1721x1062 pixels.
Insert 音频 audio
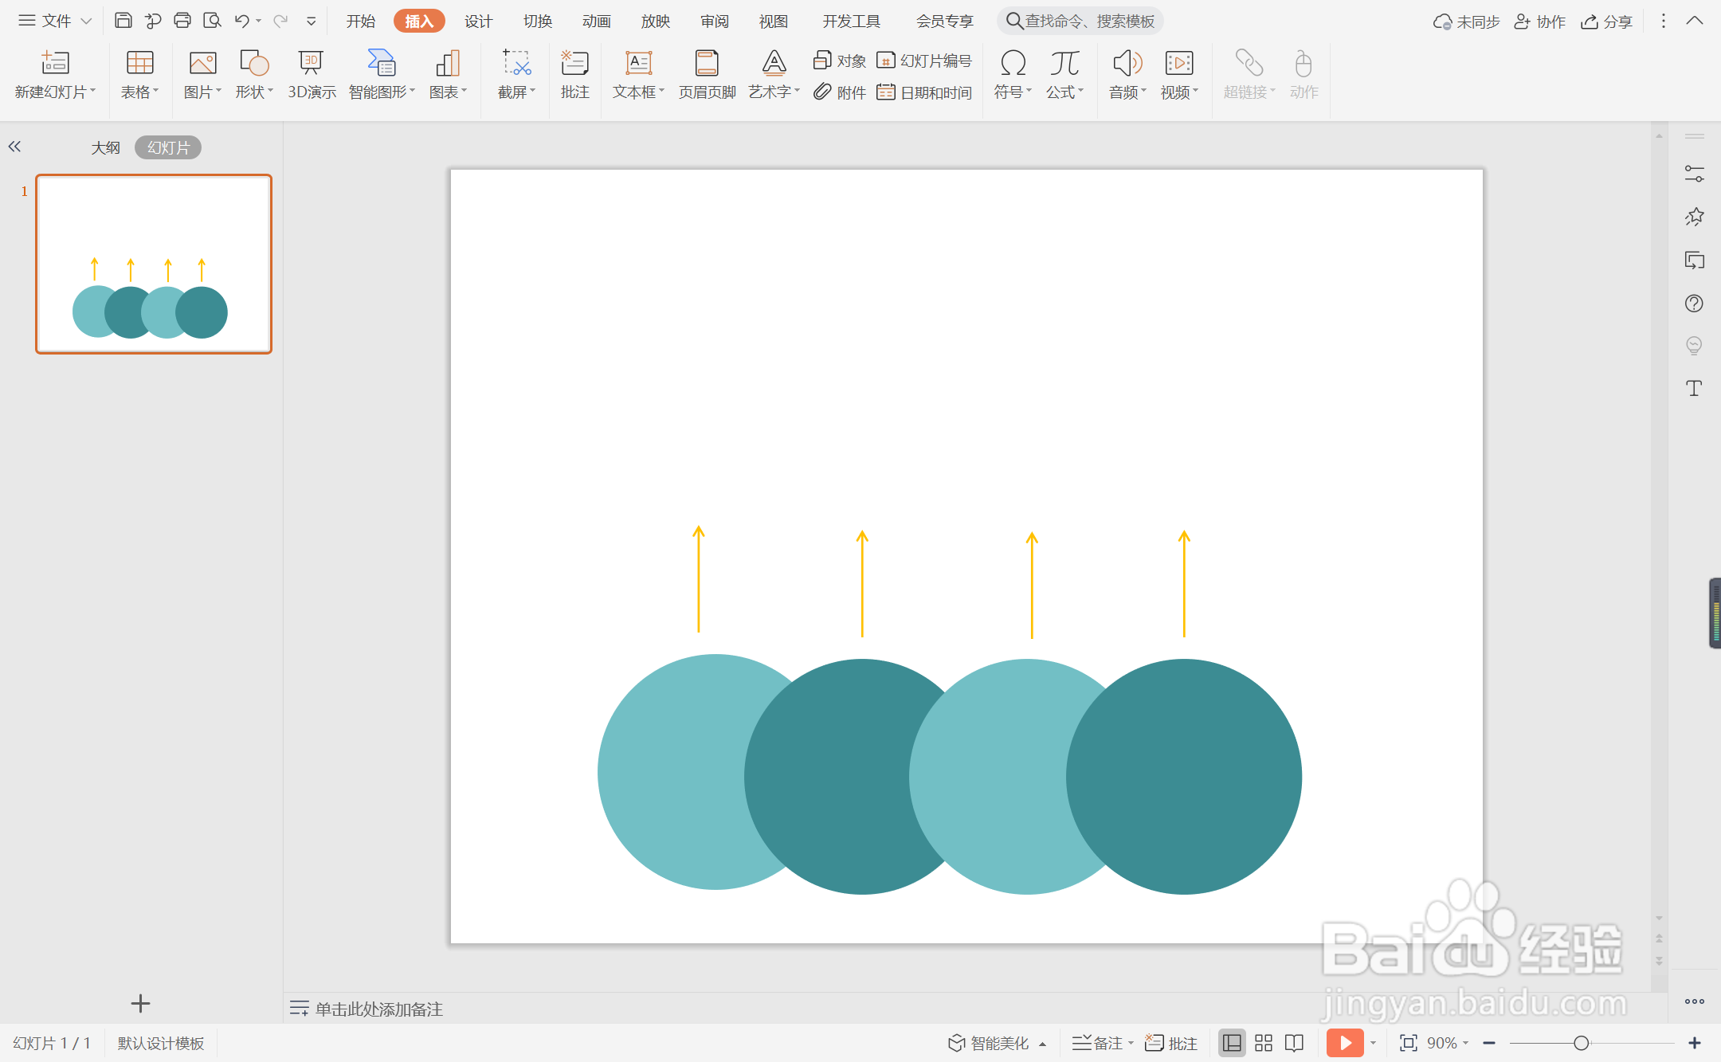pos(1127,75)
